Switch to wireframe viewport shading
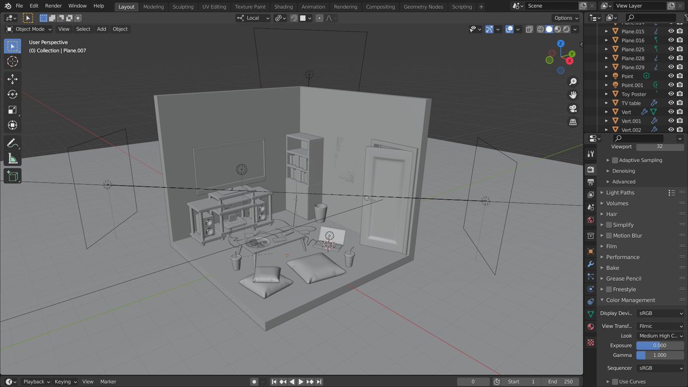The width and height of the screenshot is (688, 387). tap(540, 29)
